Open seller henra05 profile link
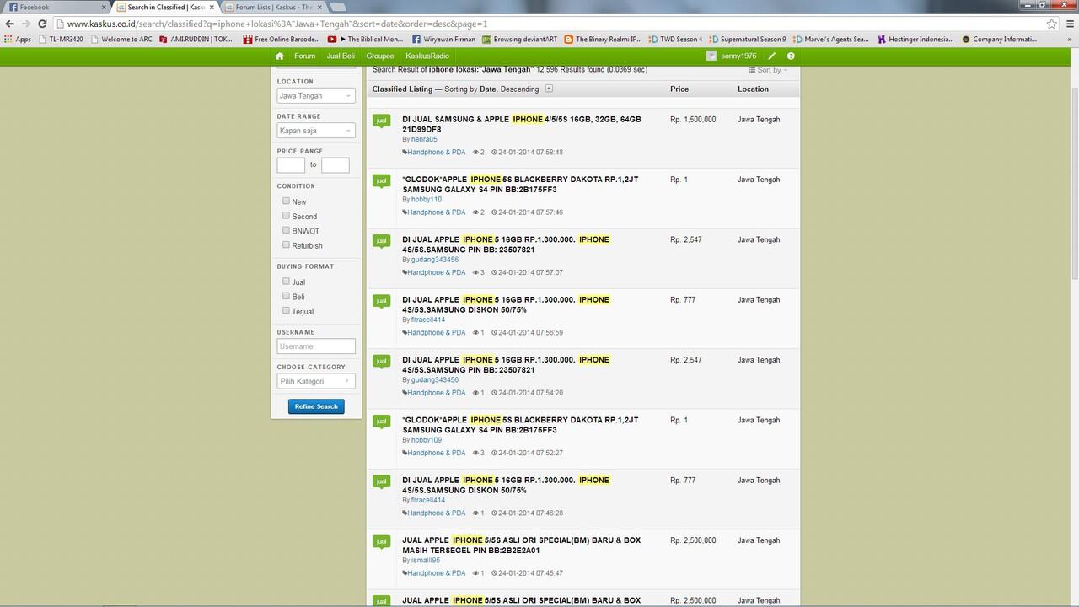The image size is (1079, 607). tap(424, 139)
